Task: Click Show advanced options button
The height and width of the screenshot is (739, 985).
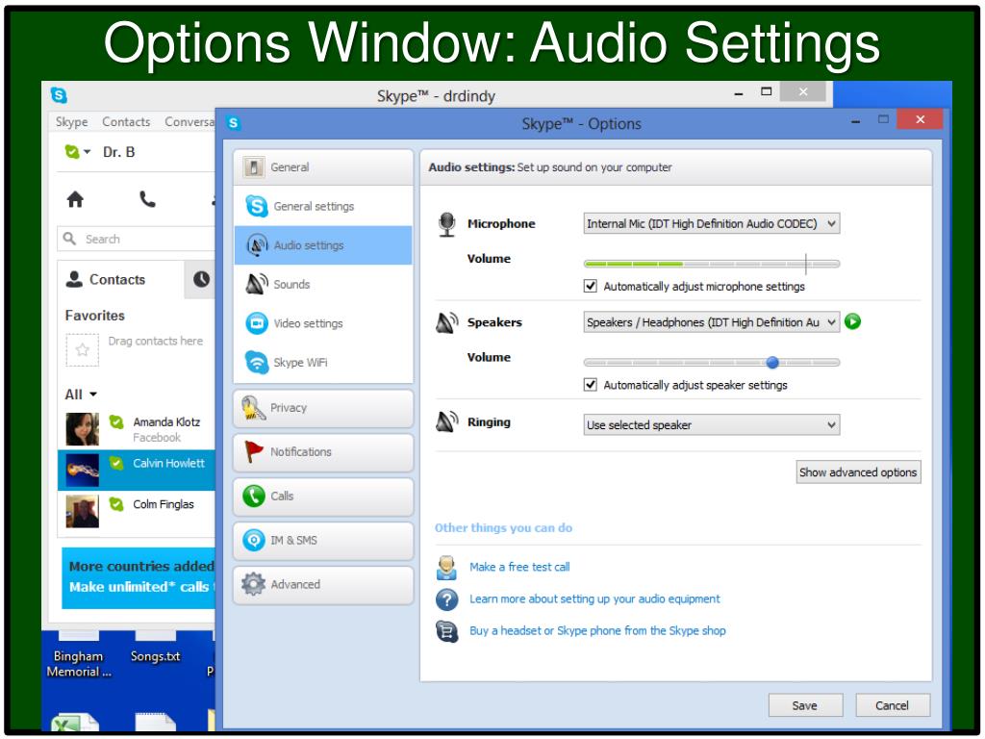Action: [857, 471]
